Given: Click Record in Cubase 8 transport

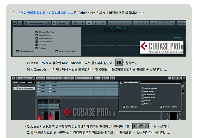Looking at the screenshot, I should [103, 23].
